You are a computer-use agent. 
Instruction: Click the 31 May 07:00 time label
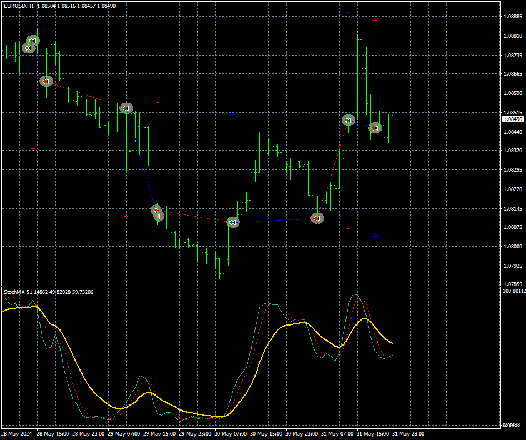coord(337,434)
